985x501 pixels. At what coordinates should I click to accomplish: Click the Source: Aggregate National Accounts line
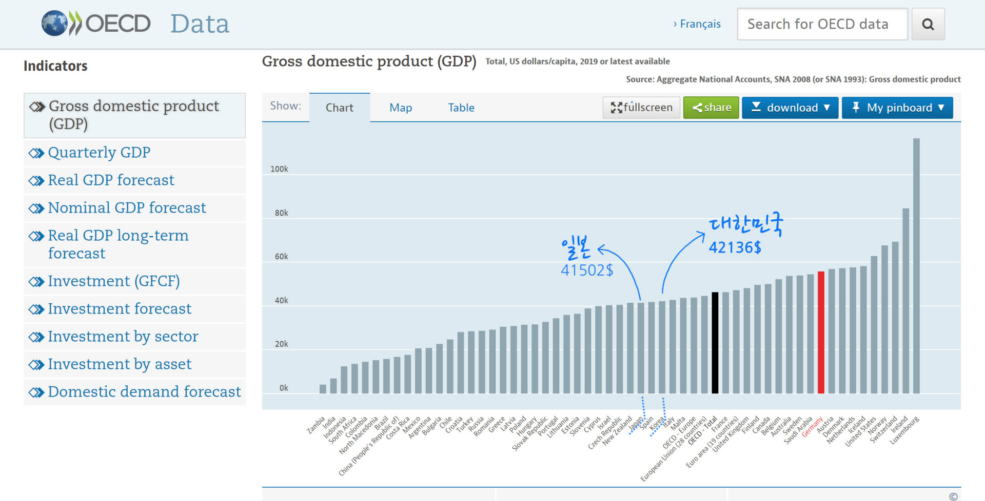pos(793,79)
